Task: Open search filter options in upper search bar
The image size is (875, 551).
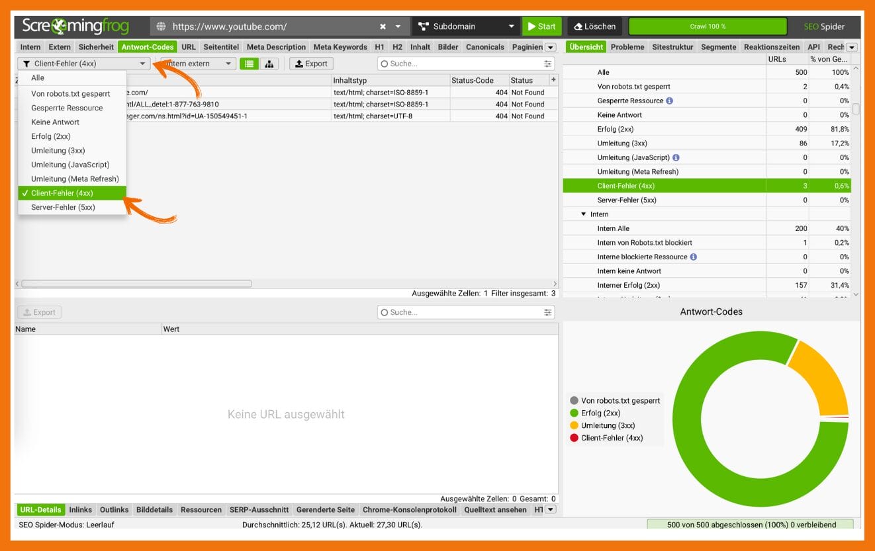Action: click(547, 64)
